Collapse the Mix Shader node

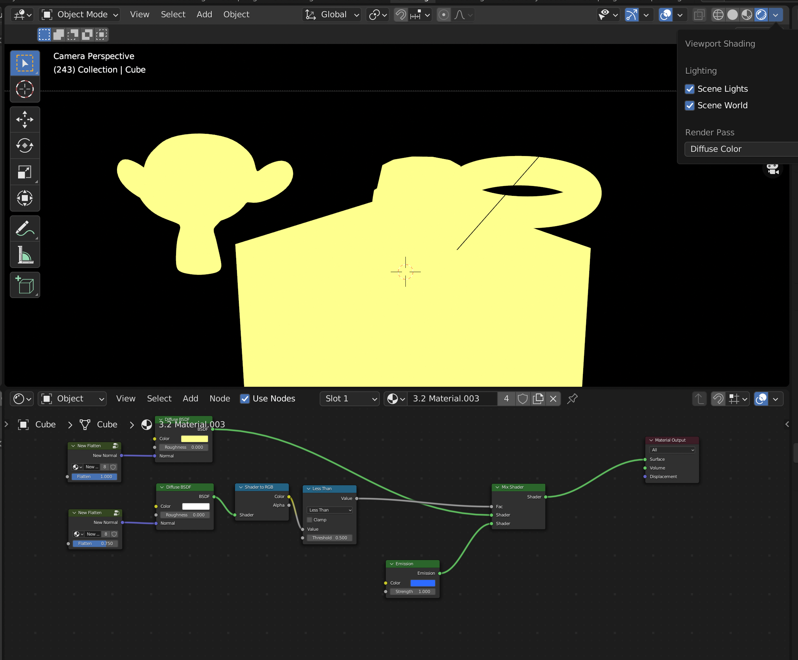pos(498,487)
